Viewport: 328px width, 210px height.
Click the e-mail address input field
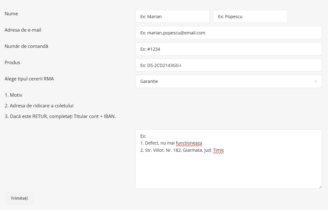click(x=228, y=33)
